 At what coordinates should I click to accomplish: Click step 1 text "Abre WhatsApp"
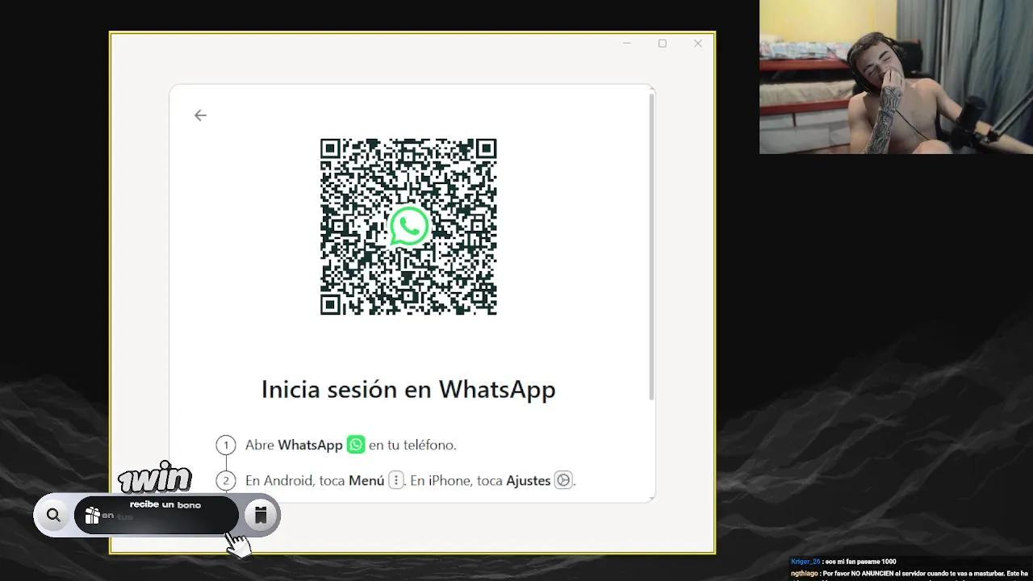pyautogui.click(x=294, y=445)
